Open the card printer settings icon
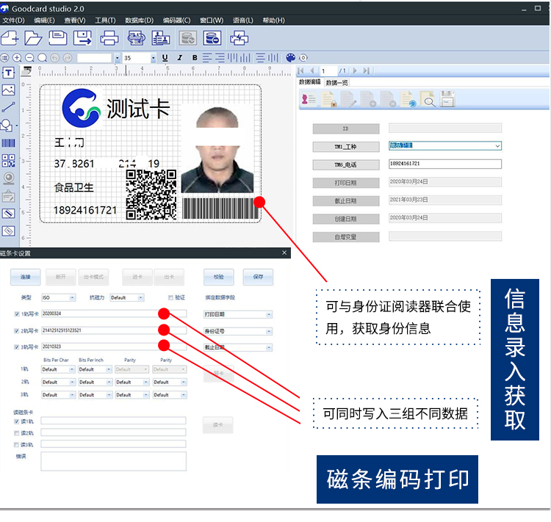 136,38
